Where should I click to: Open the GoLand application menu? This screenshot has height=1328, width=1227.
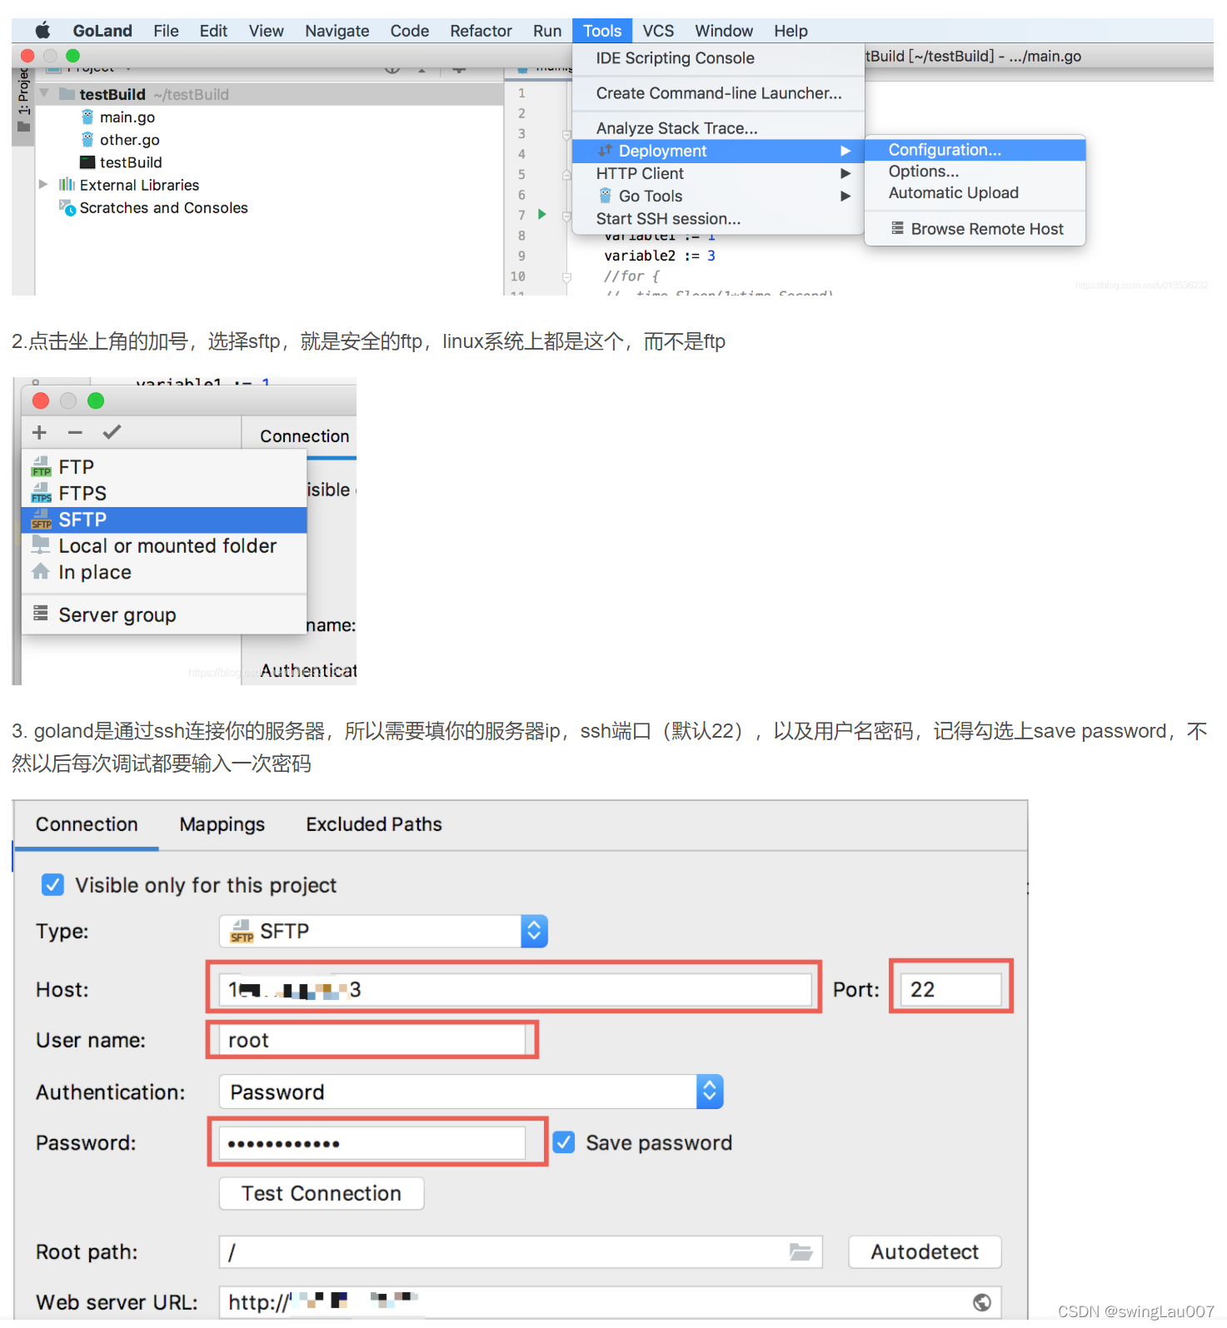(x=102, y=31)
